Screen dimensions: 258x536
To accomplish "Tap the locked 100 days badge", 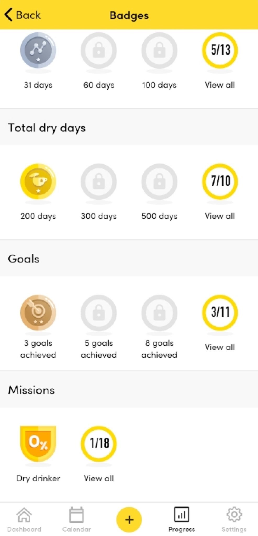I will (x=159, y=50).
